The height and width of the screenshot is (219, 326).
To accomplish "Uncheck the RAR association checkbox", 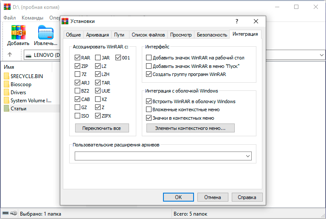I will coord(77,58).
